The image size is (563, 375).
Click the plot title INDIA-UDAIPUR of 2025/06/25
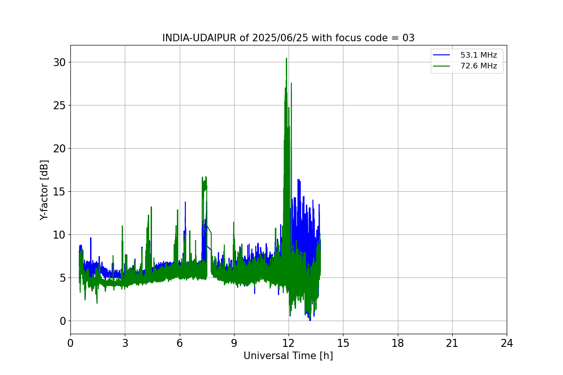pos(288,38)
